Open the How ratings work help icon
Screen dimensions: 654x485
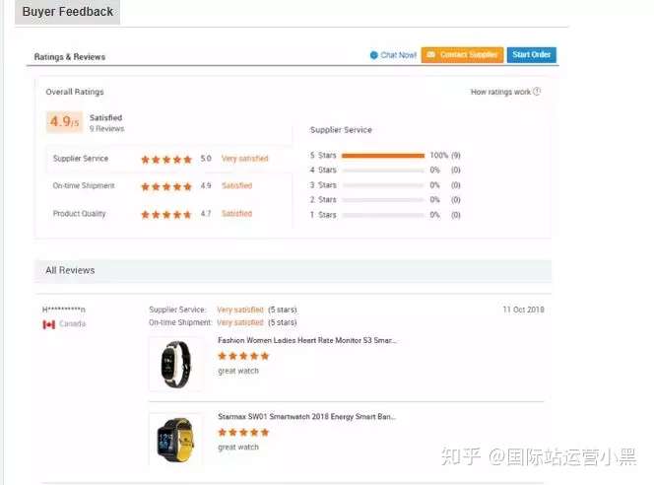537,92
